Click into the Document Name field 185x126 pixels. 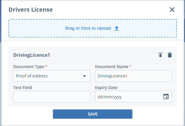(x=133, y=76)
